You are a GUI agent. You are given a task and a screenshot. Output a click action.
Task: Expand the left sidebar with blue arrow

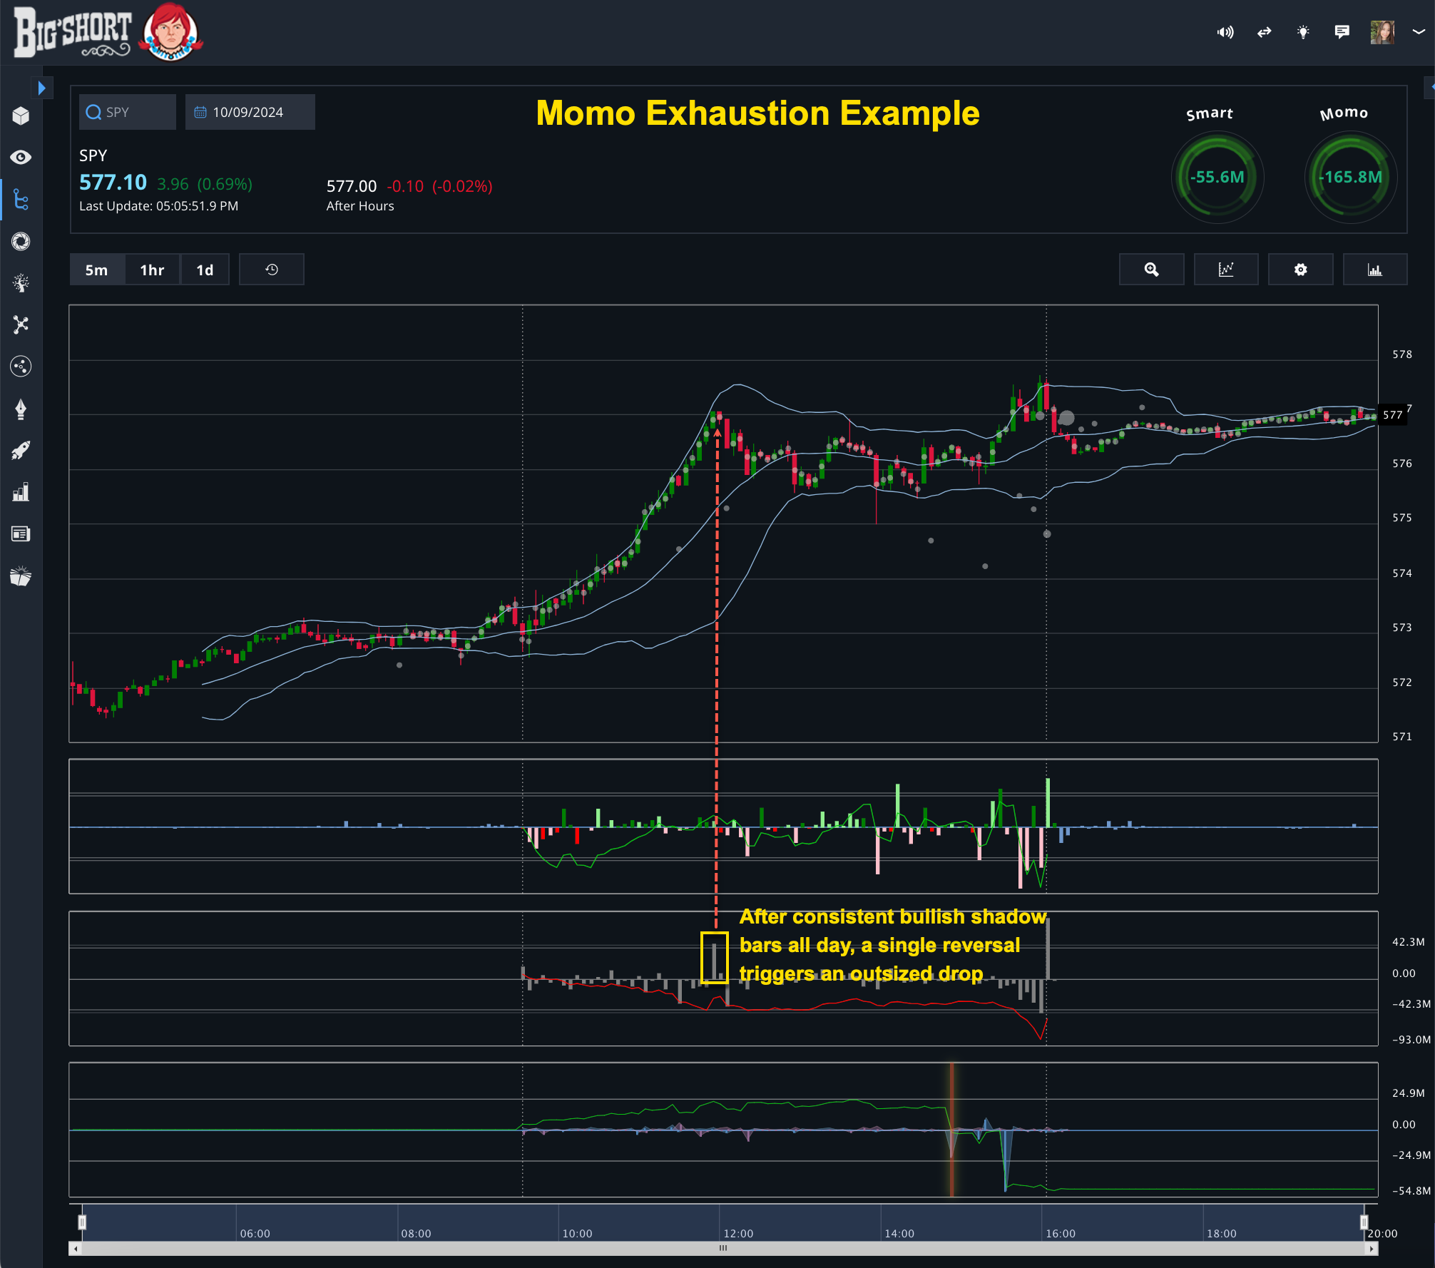(41, 88)
